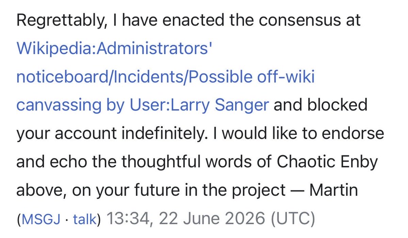This screenshot has width=408, height=238.
Task: Click the User:Larry Sanger link portion
Action: coord(199,105)
